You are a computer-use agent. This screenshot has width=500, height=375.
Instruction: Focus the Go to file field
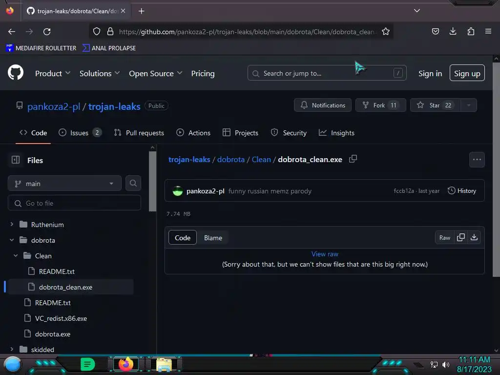74,203
